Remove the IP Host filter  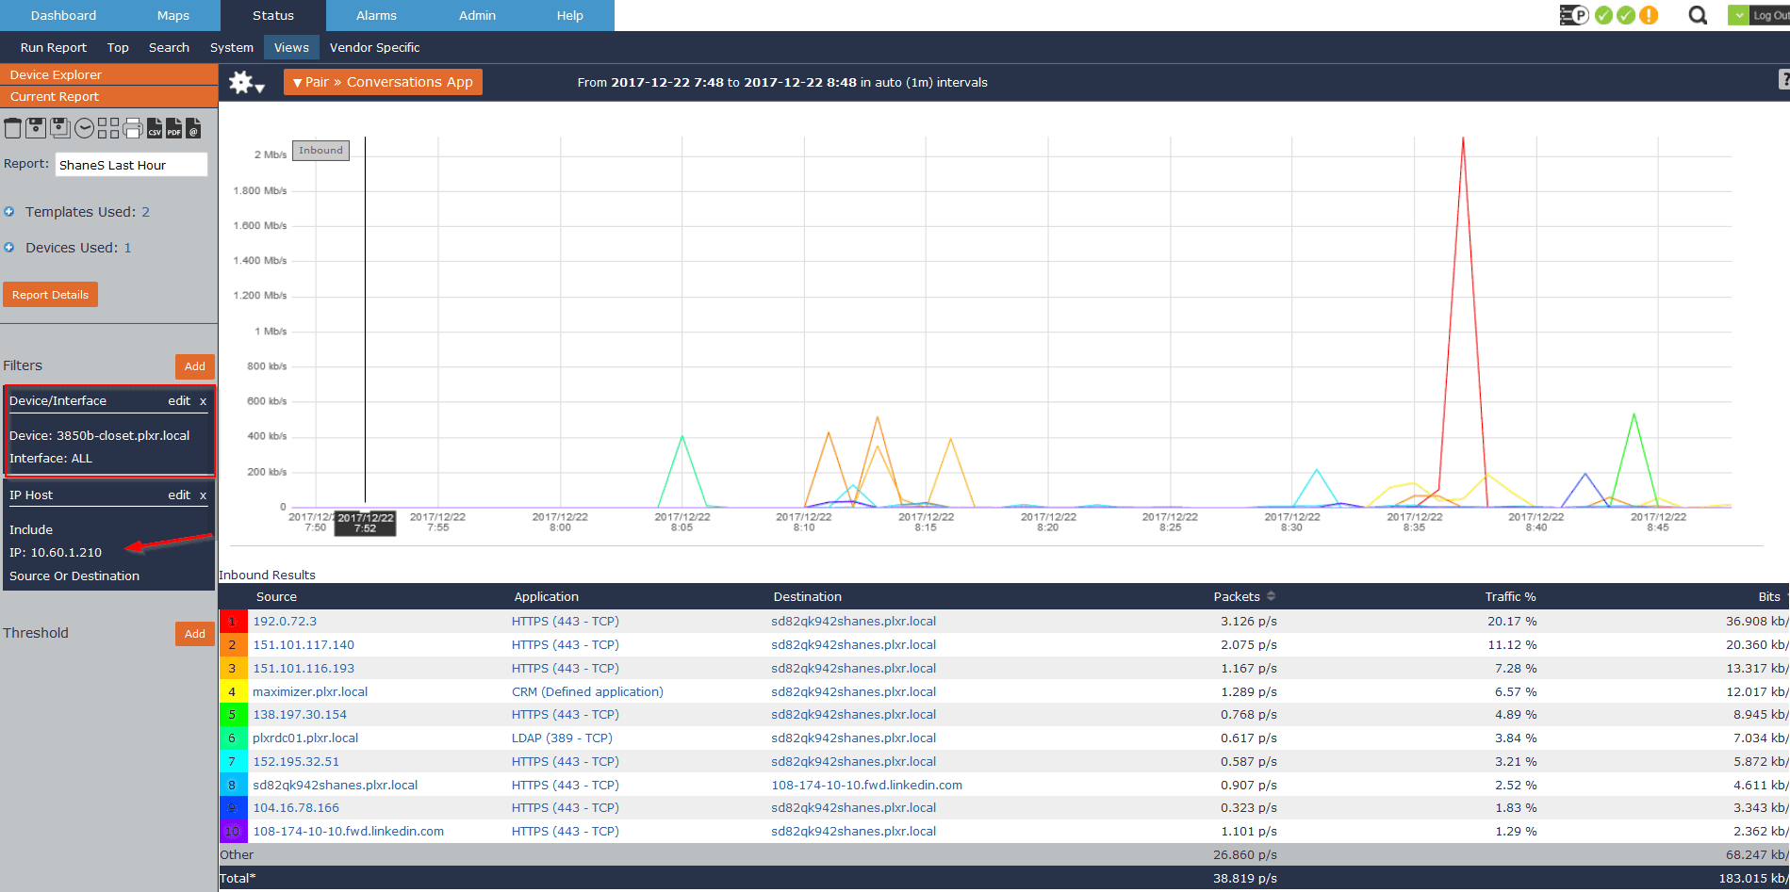[203, 495]
